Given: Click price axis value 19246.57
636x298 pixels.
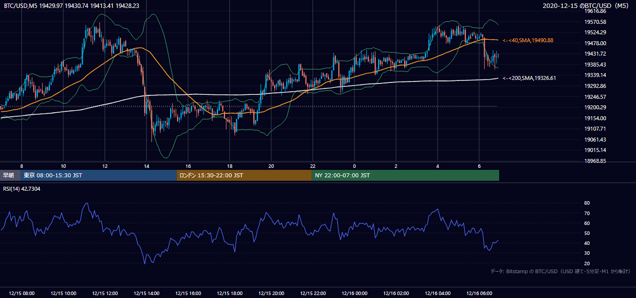Looking at the screenshot, I should 595,97.
